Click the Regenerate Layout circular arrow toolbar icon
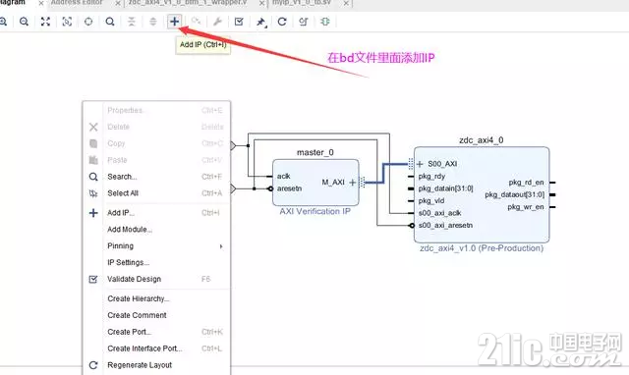The height and width of the screenshot is (375, 629). [282, 22]
